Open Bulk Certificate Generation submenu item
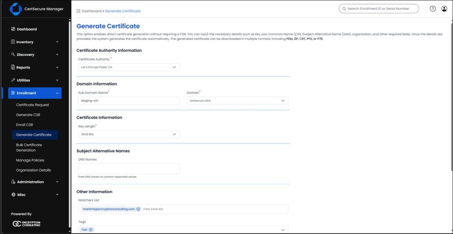 tap(29, 148)
